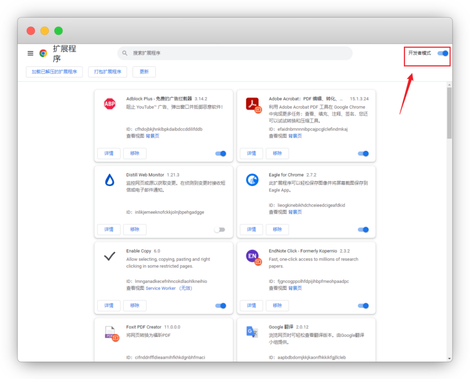The image size is (470, 379).
Task: Click the scrollbar down arrow
Action: point(449,358)
